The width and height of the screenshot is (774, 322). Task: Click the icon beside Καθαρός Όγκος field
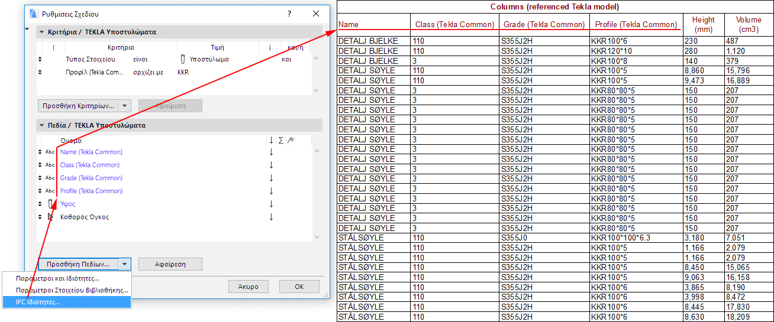point(50,217)
